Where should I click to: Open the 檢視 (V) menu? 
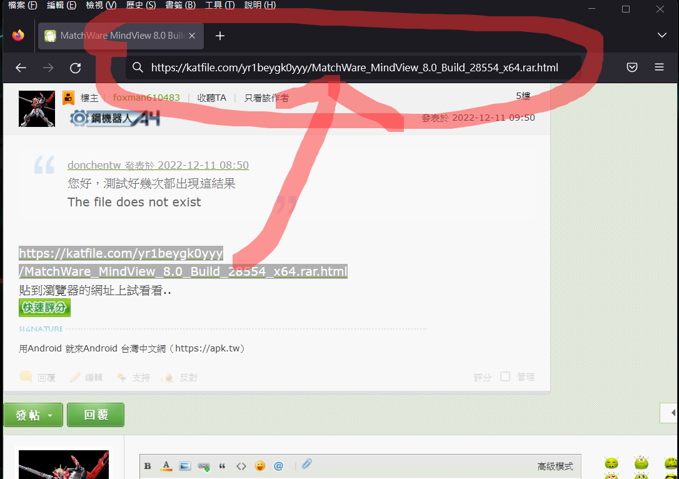click(101, 5)
